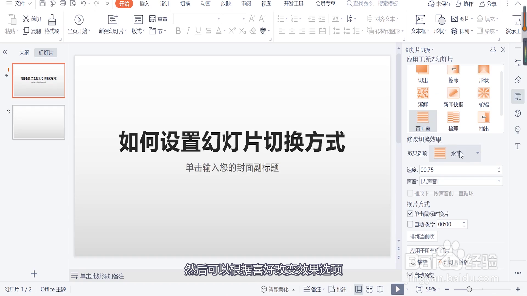Image resolution: width=527 pixels, height=296 pixels.
Task: Enable the 自动换片 auto-advance checkbox
Action: click(410, 224)
